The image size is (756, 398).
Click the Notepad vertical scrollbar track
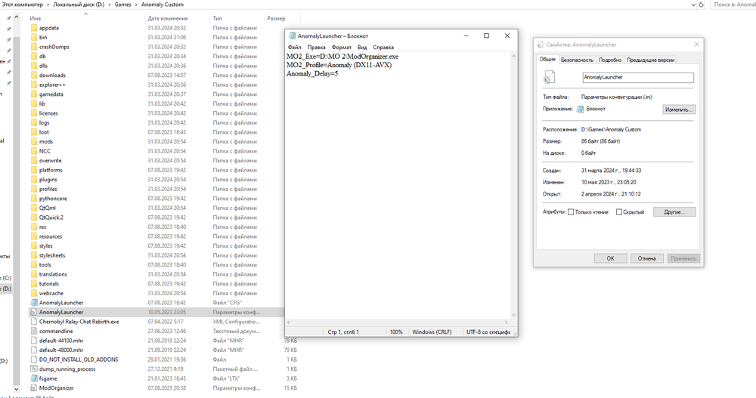click(513, 186)
